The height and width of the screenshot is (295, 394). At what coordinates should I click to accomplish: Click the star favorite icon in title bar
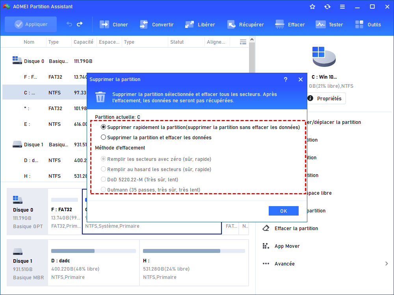tap(312, 7)
